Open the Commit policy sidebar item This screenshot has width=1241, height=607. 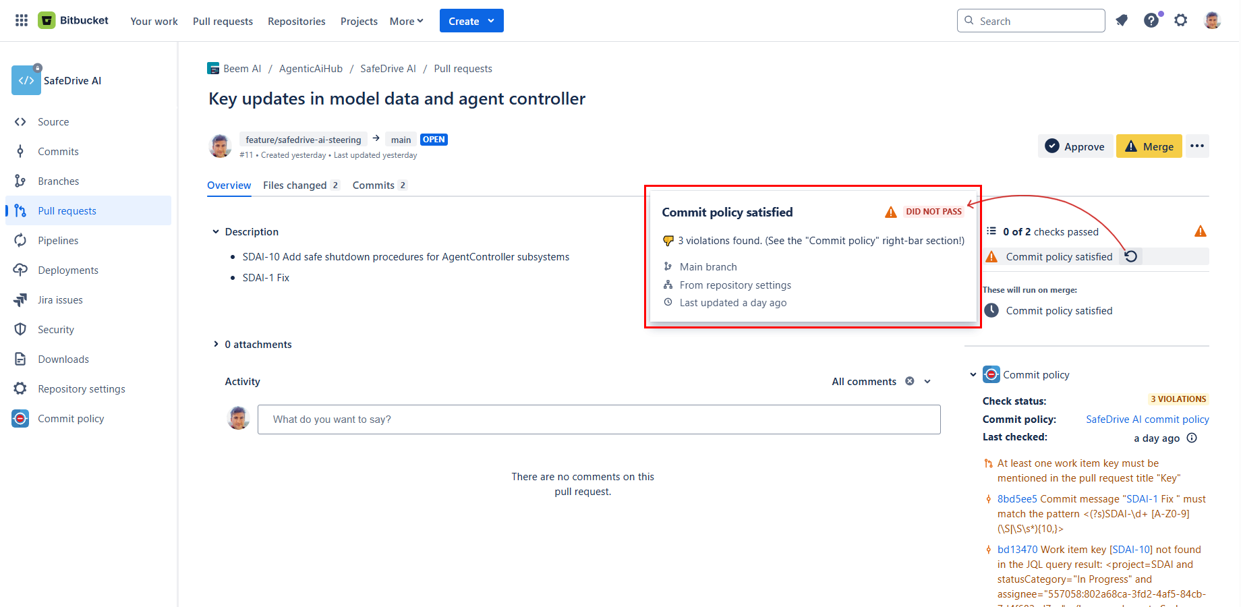pyautogui.click(x=71, y=418)
